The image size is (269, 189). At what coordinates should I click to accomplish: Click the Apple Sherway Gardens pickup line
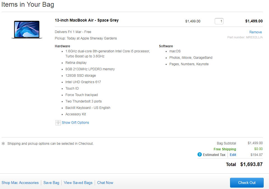[x=86, y=38]
